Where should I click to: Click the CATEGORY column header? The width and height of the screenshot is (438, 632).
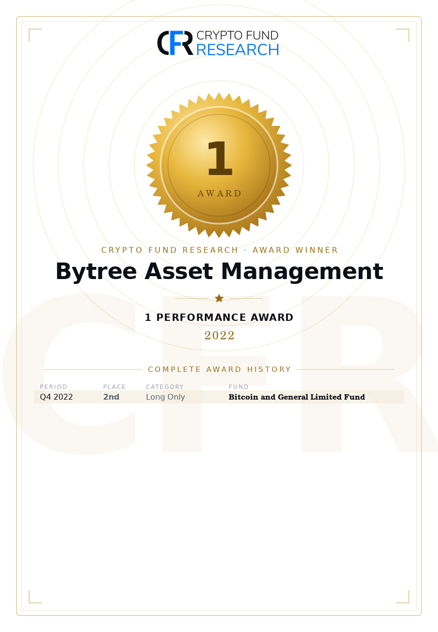click(x=164, y=387)
